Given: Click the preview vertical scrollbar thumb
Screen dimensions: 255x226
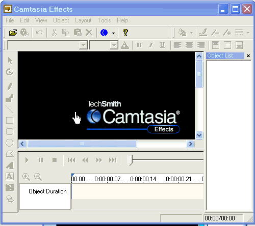Looking at the screenshot, I should (199, 74).
